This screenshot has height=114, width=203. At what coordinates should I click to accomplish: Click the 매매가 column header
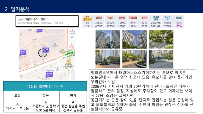click(x=99, y=18)
